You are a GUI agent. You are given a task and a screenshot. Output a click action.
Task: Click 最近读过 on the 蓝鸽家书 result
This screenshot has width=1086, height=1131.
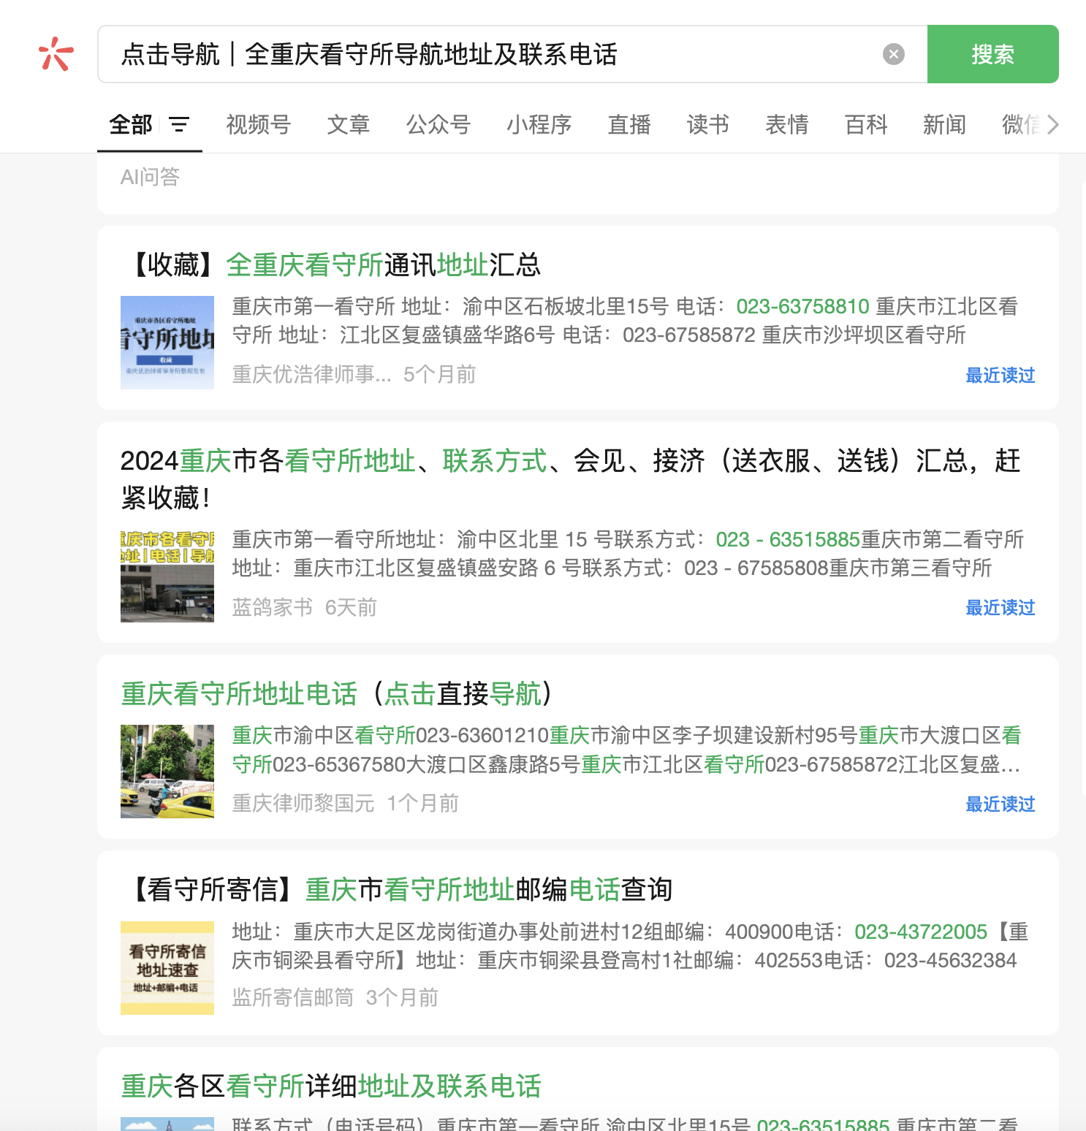click(1000, 607)
